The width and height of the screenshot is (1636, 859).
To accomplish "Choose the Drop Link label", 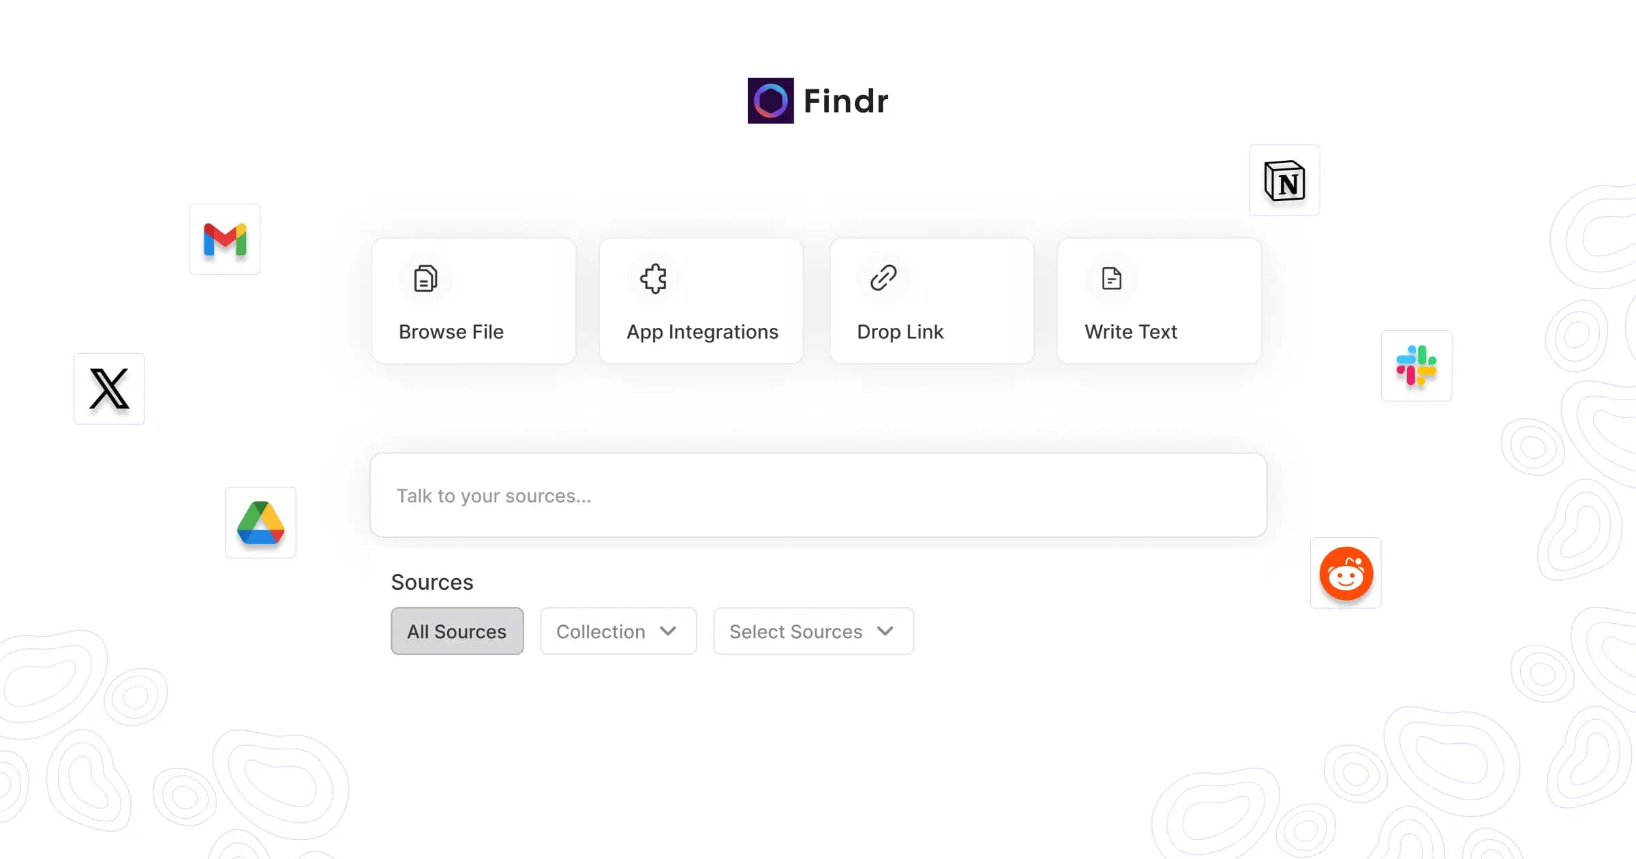I will pyautogui.click(x=900, y=332).
